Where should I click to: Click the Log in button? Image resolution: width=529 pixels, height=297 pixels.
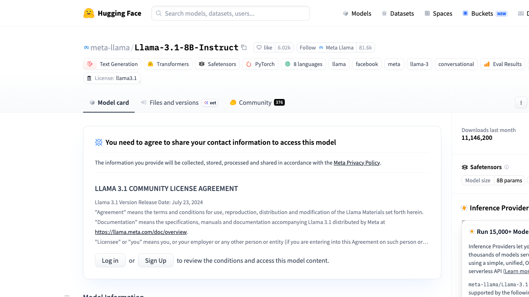(110, 260)
